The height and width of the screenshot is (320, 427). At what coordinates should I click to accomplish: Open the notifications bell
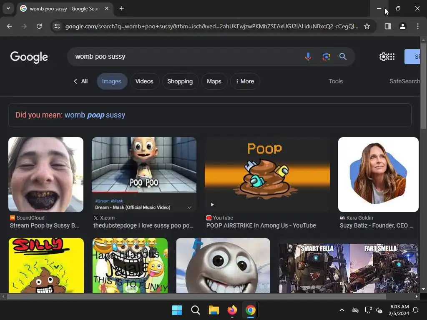pos(416,310)
